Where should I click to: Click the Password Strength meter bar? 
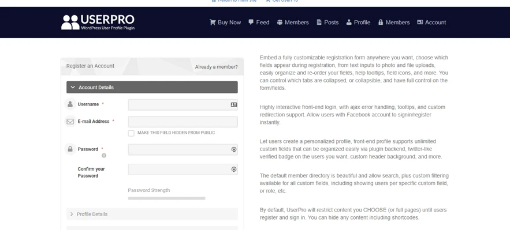coord(166,198)
